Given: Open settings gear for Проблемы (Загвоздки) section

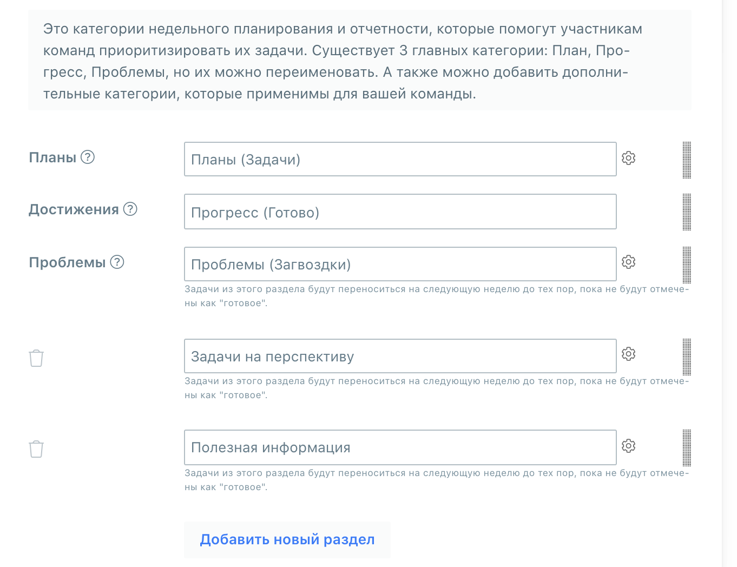Looking at the screenshot, I should (628, 262).
